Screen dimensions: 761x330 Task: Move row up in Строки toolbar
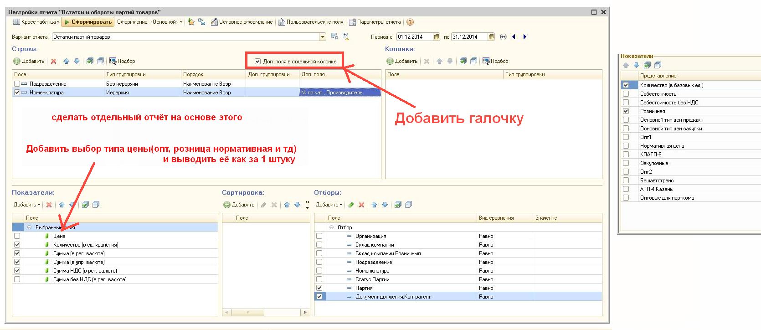click(66, 61)
